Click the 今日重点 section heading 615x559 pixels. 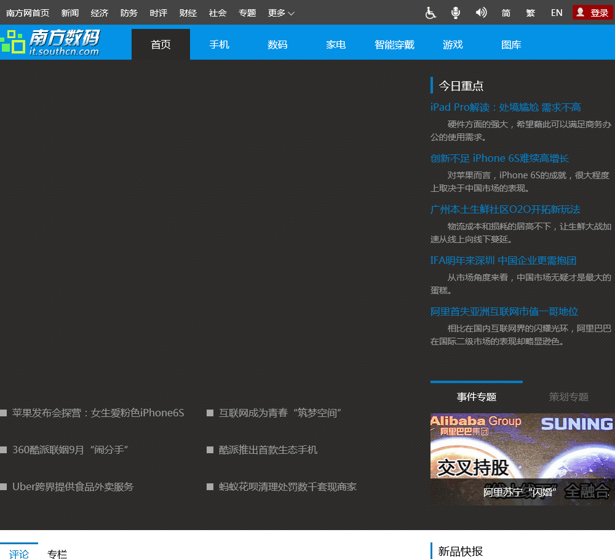(x=461, y=85)
